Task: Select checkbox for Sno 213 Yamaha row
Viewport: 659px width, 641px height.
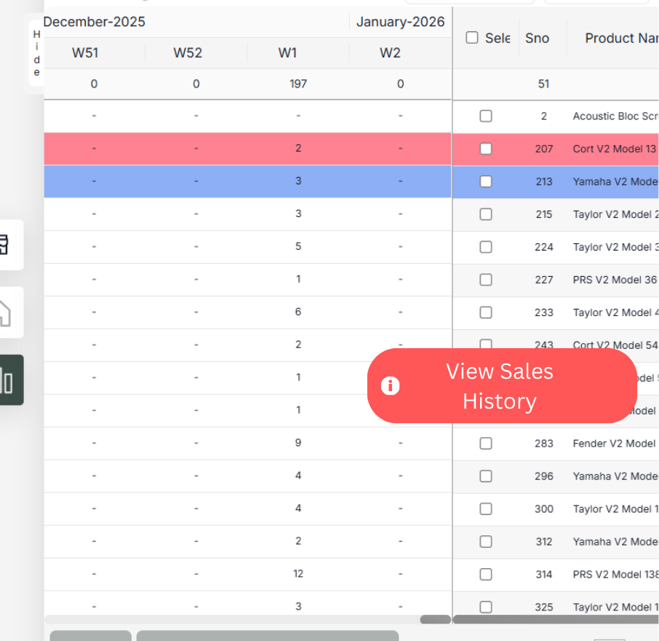Action: pos(486,181)
